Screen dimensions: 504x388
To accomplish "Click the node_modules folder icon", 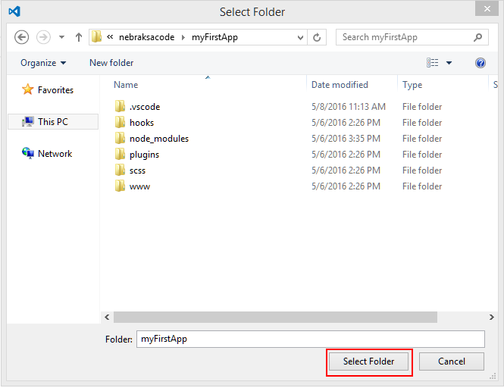I will click(x=120, y=138).
